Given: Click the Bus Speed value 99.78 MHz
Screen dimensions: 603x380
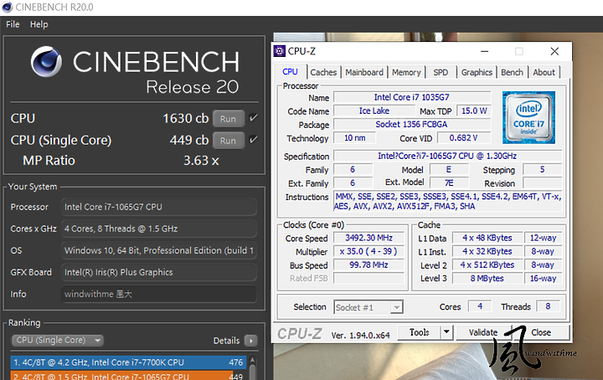Looking at the screenshot, I should 368,264.
